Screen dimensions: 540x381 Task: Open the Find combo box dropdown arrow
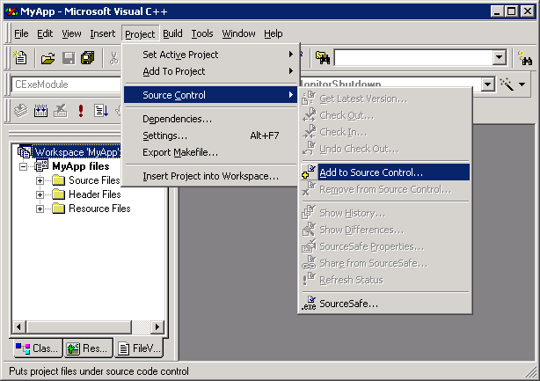click(x=499, y=58)
